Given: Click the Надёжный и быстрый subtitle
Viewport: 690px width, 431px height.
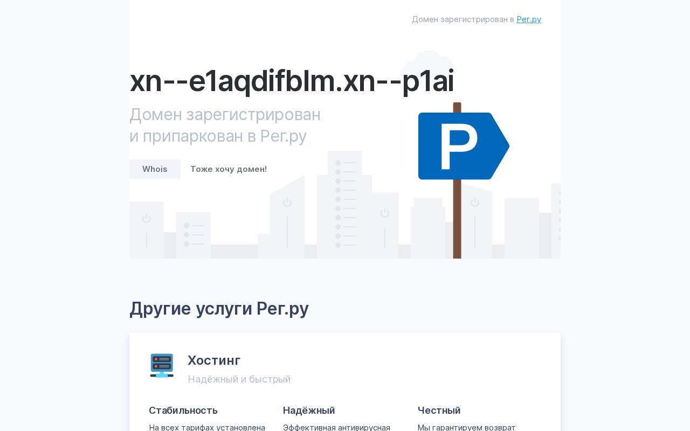Looking at the screenshot, I should point(239,379).
